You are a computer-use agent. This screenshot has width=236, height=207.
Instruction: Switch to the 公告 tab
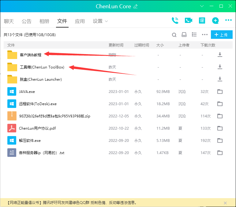click(x=27, y=21)
